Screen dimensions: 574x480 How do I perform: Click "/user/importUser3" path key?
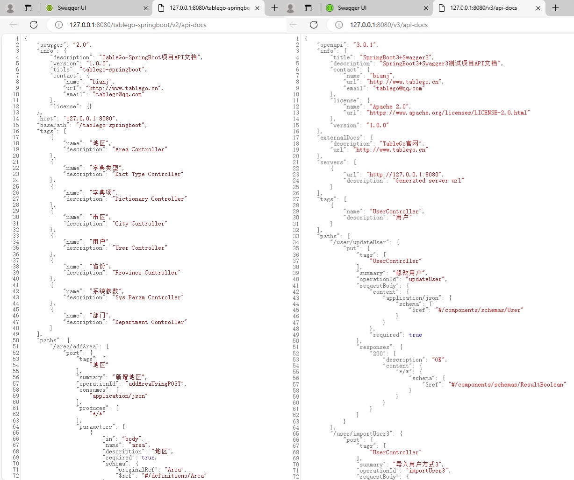(x=362, y=434)
